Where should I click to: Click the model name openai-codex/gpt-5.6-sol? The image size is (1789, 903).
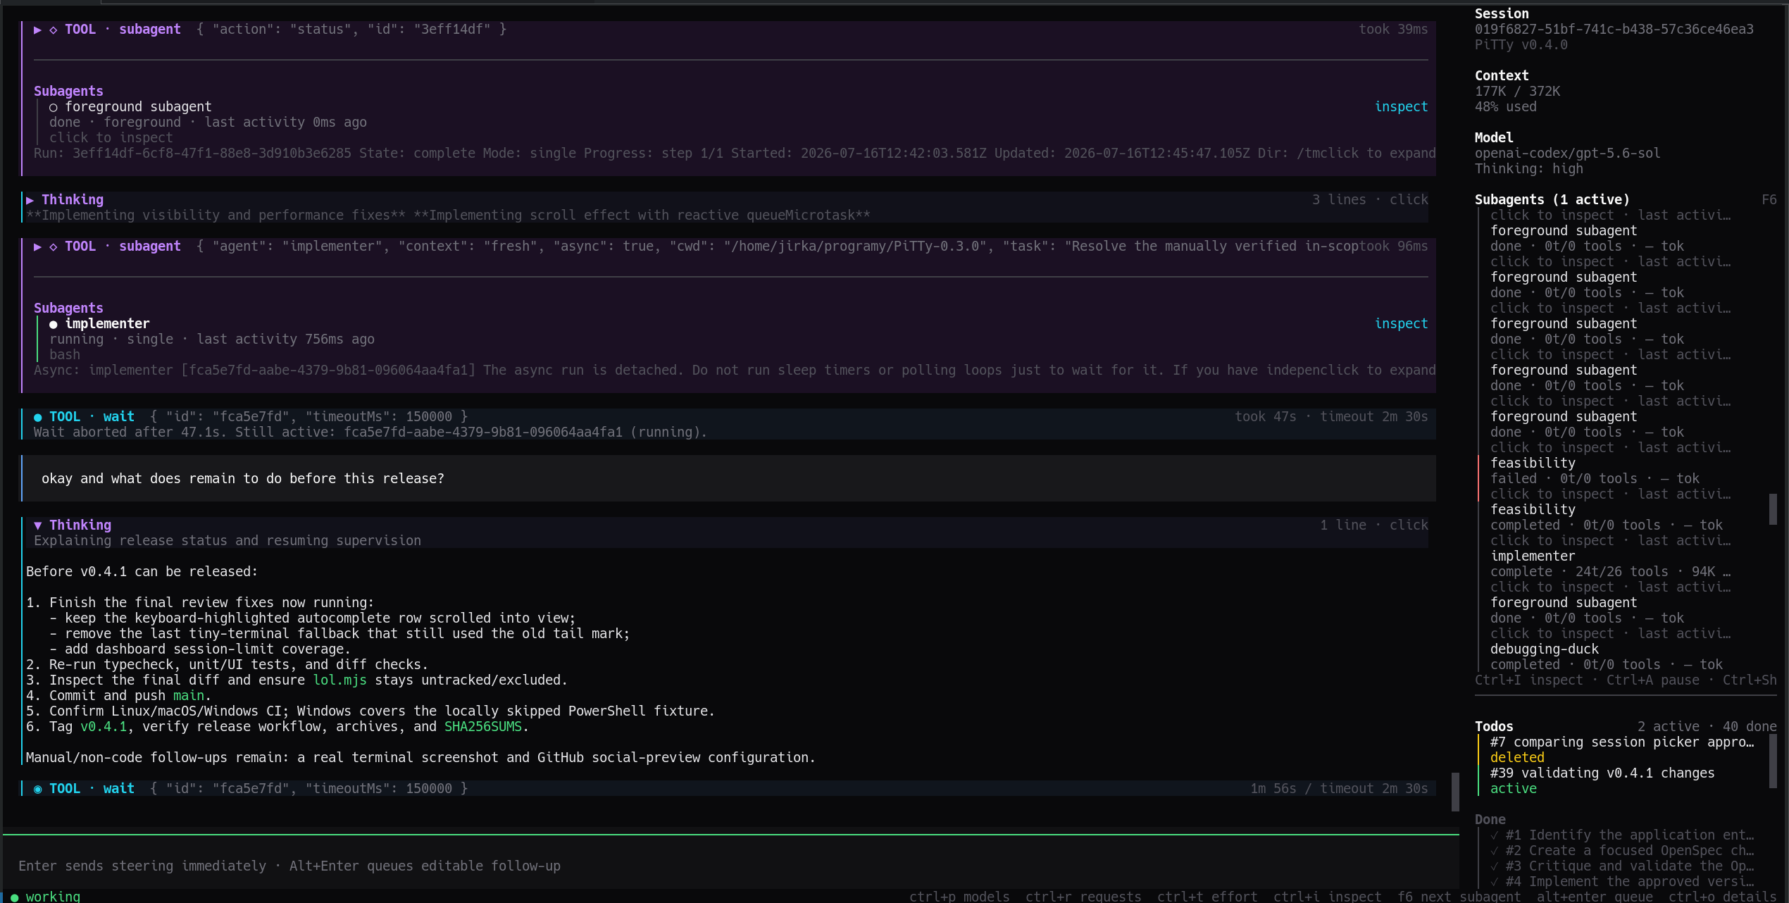[1567, 154]
